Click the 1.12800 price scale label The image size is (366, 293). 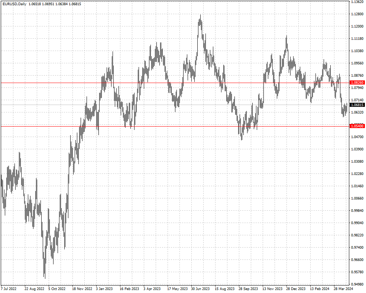tap(357, 14)
